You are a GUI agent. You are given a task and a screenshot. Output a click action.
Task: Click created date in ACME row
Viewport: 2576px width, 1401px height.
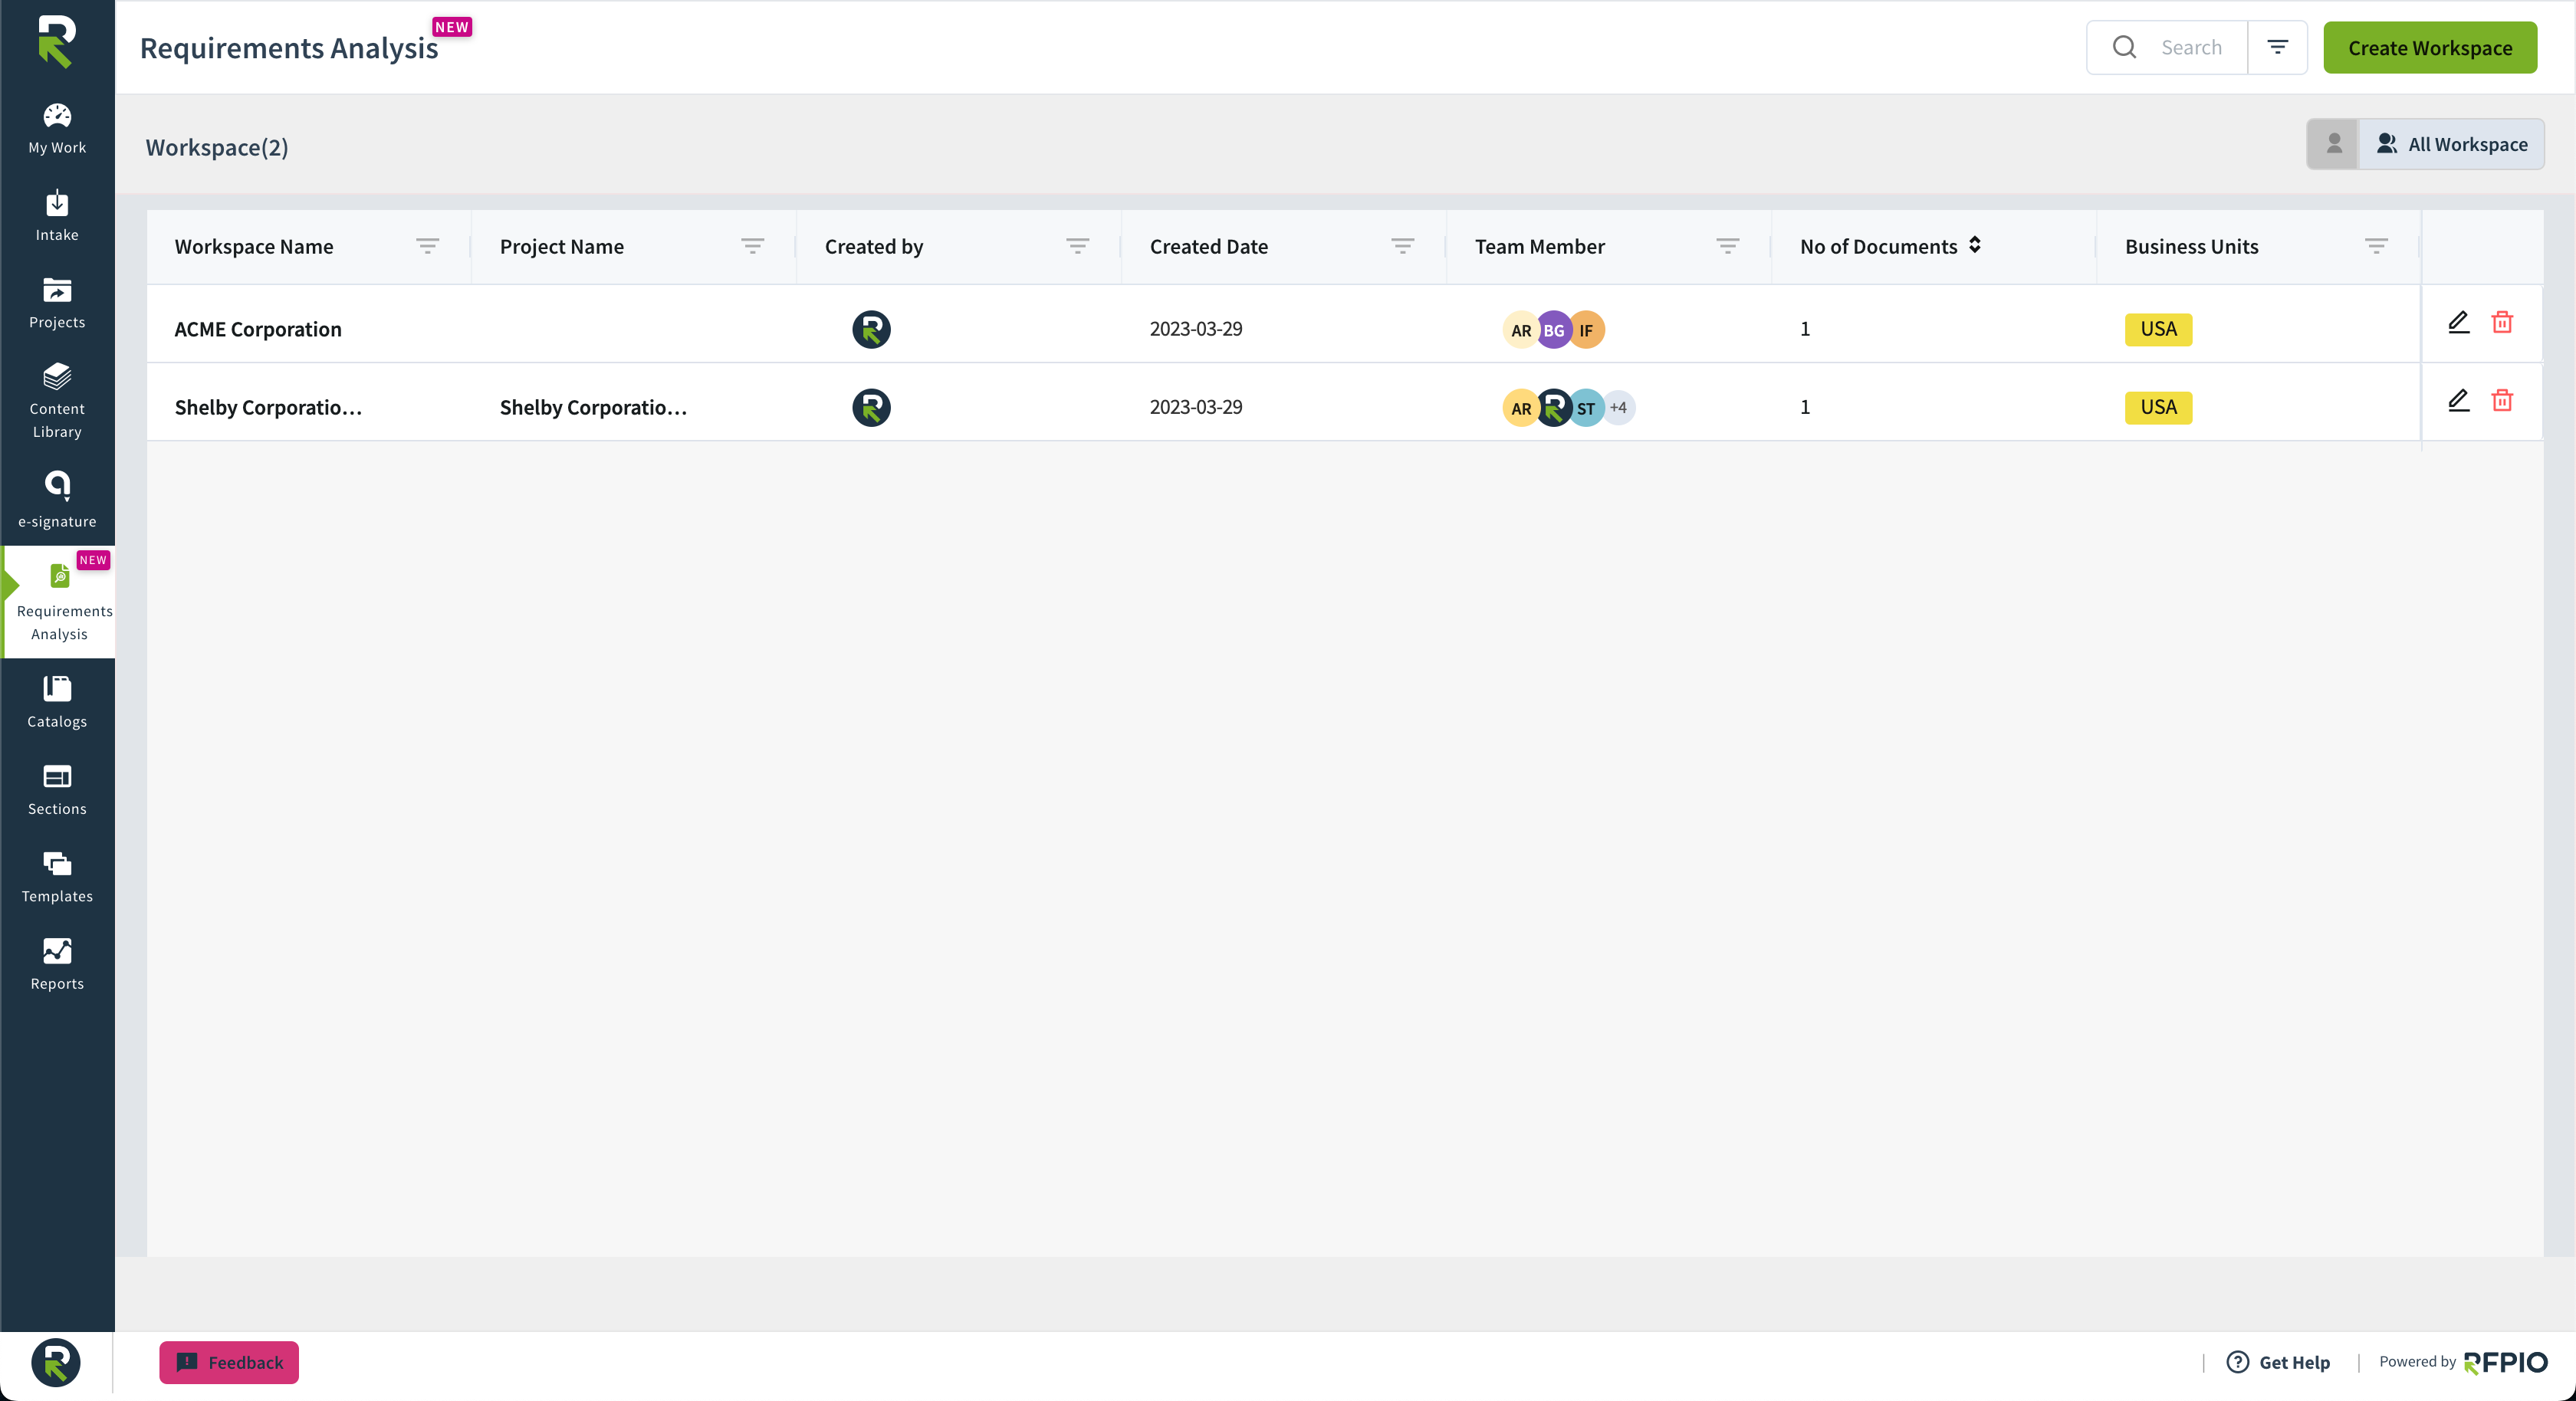(x=1196, y=329)
